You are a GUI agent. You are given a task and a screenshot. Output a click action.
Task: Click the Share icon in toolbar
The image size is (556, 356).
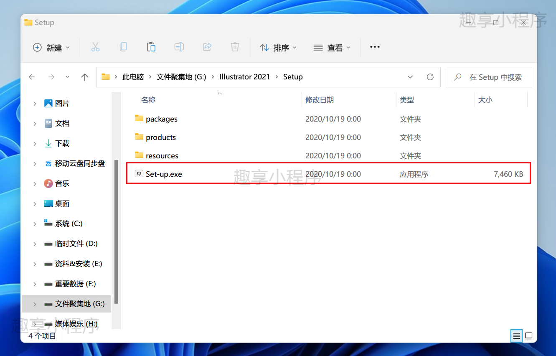[207, 47]
